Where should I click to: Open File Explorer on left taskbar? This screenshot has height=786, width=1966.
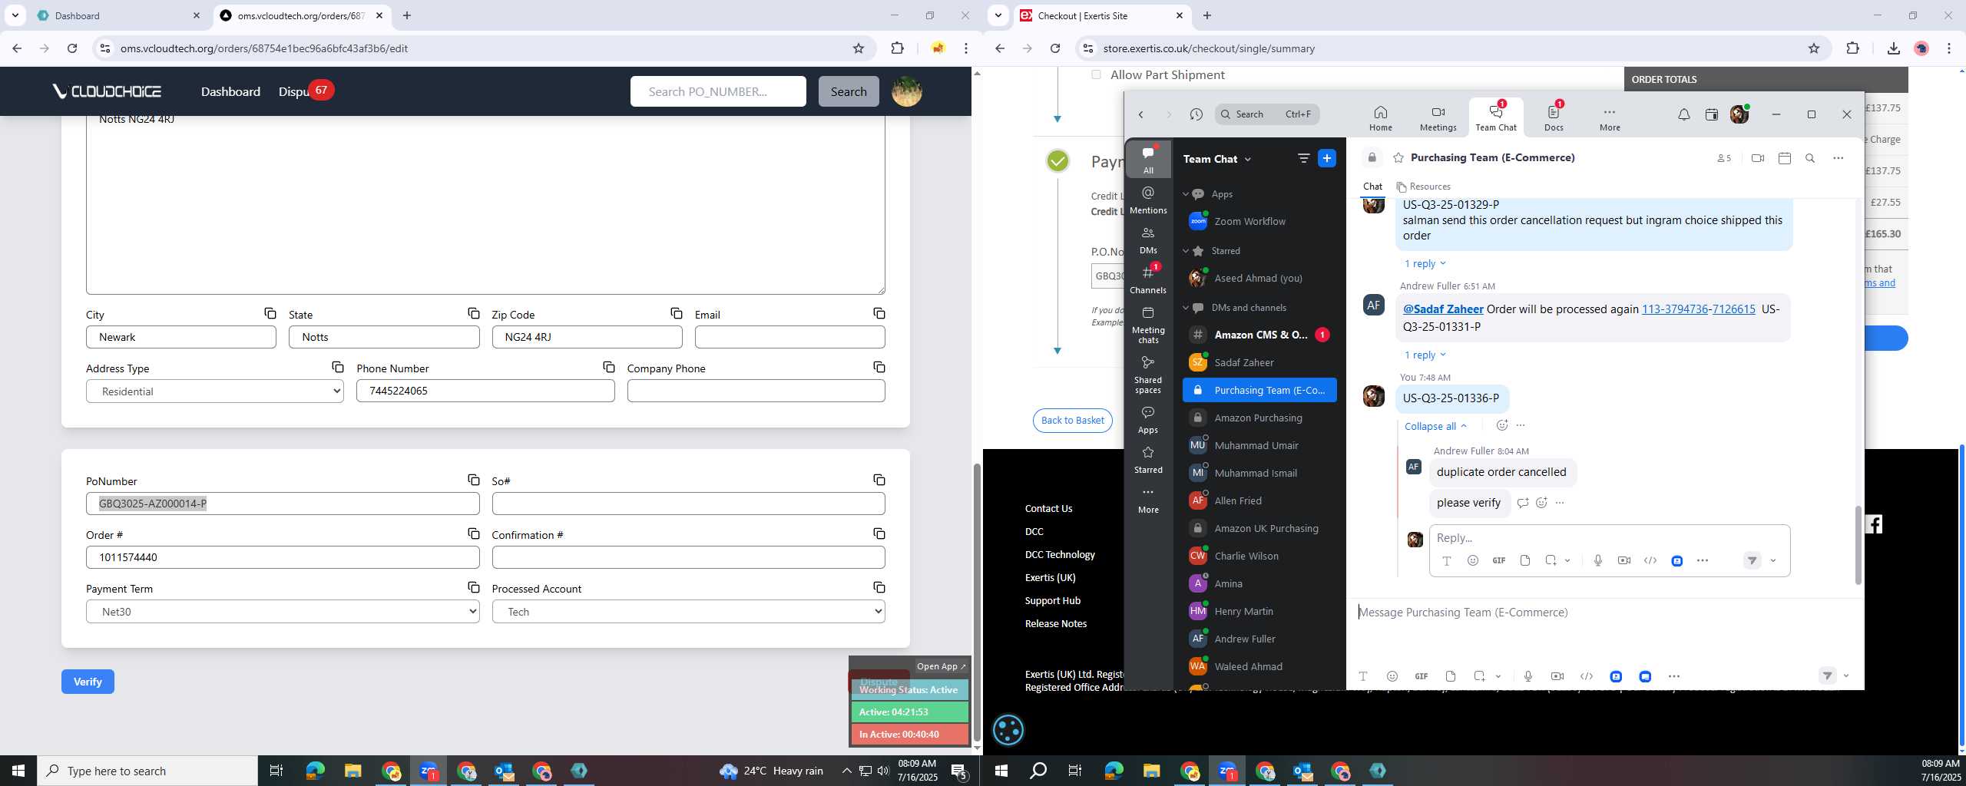[x=352, y=771]
